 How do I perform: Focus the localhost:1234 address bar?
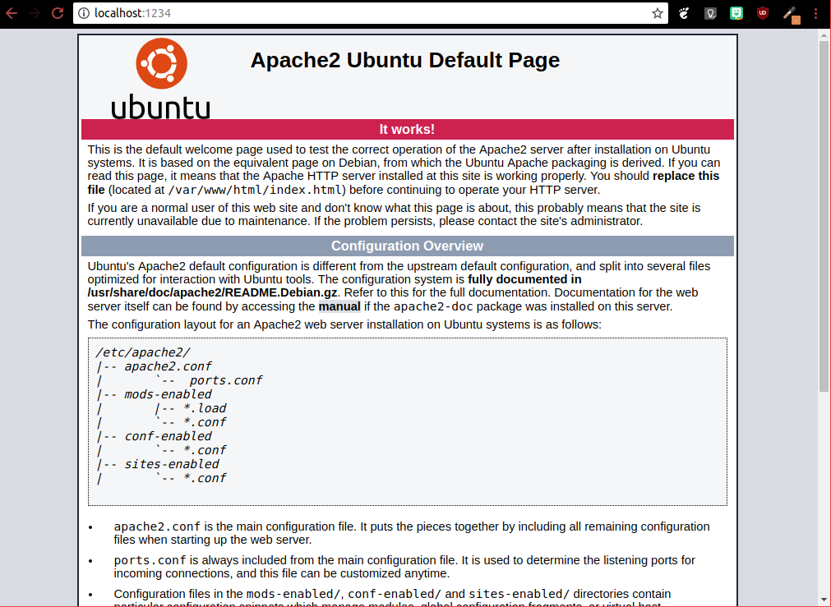(x=371, y=13)
